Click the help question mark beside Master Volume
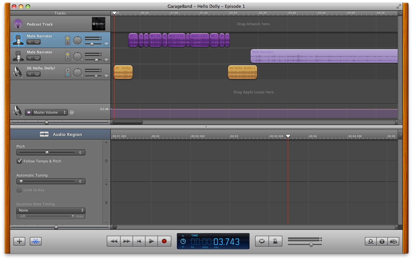This screenshot has height=260, width=413. [72, 112]
